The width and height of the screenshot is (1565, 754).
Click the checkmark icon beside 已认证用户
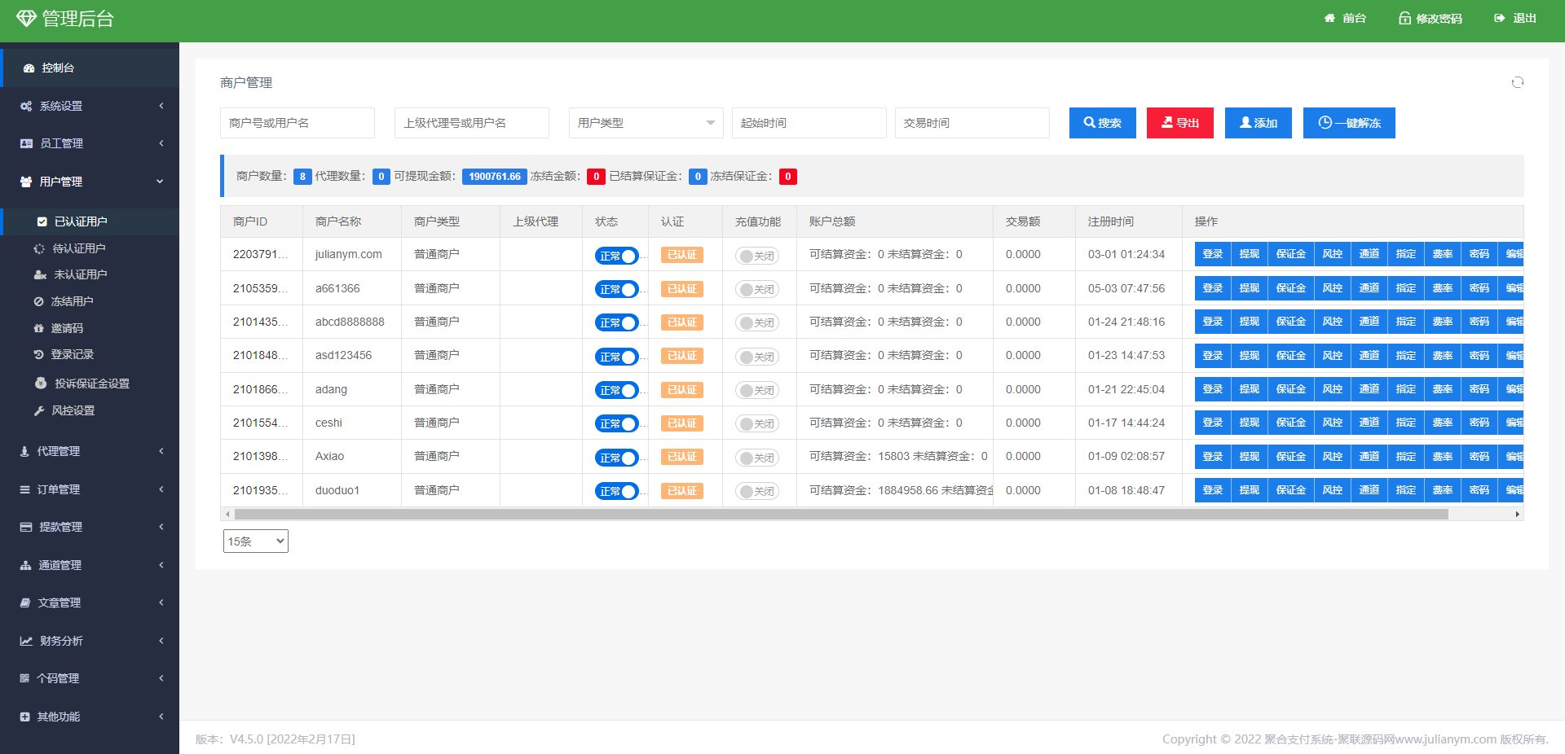pos(42,221)
